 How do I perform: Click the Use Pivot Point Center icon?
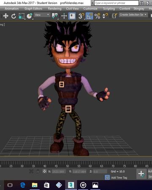click(x=55, y=16)
